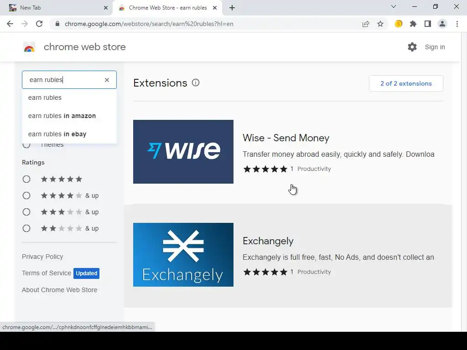
Task: Close the Chrome Web Store tab
Action: pyautogui.click(x=215, y=8)
